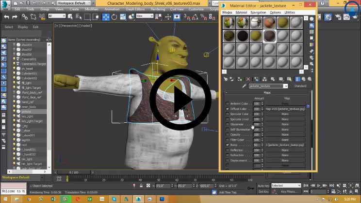Open the Navigation menu in Material Editor
361x203 pixels.
(x=258, y=12)
